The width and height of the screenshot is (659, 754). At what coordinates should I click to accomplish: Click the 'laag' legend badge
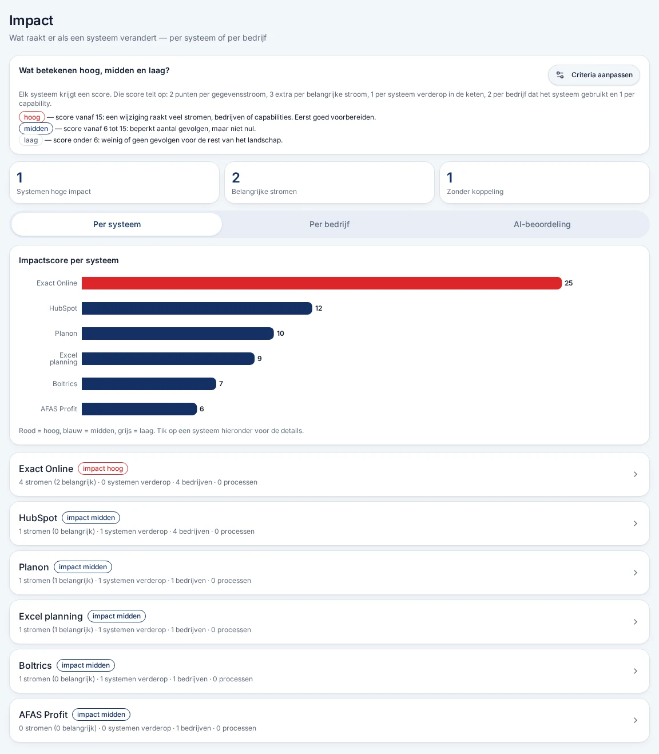point(31,140)
